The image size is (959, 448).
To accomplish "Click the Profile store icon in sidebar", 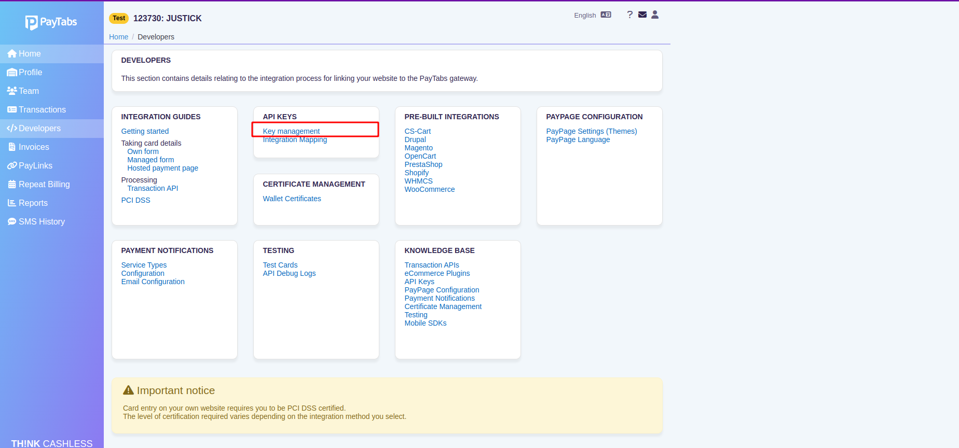I will pos(12,73).
